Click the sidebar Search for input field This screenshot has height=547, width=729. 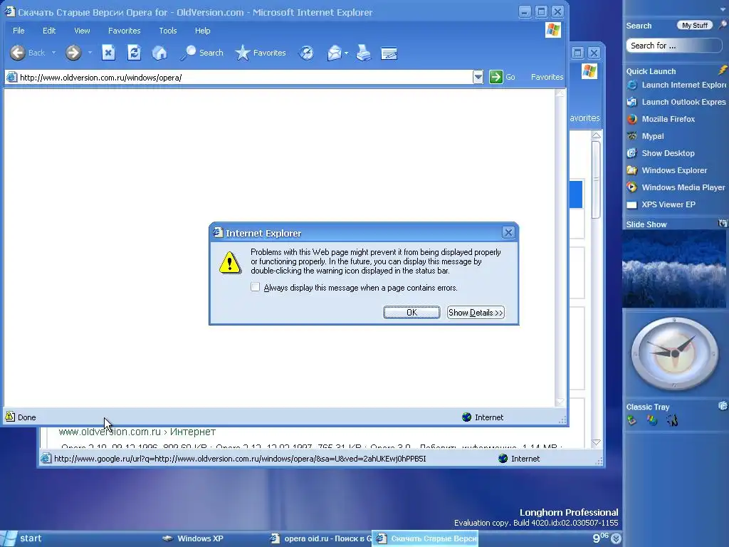tap(673, 46)
